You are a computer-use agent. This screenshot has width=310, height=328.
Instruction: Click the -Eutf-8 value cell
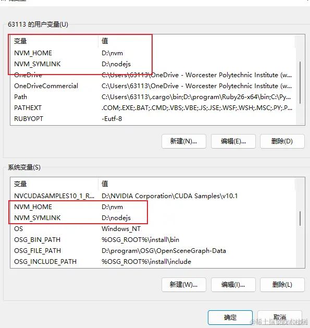tap(111, 119)
